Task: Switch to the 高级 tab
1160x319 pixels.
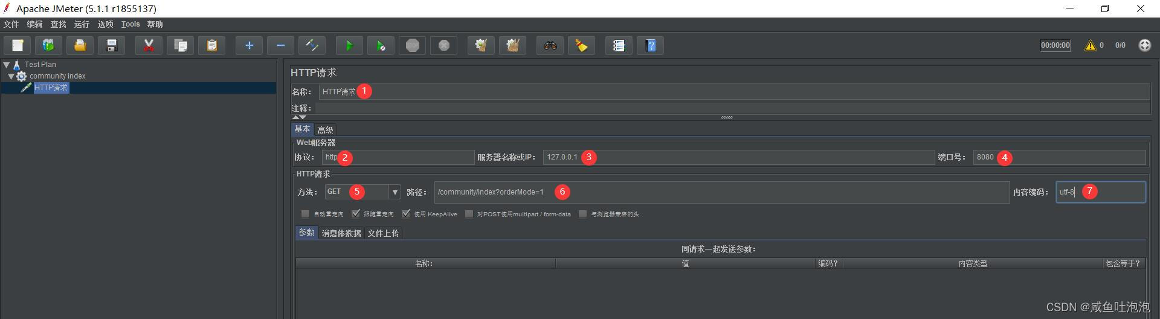Action: point(325,130)
